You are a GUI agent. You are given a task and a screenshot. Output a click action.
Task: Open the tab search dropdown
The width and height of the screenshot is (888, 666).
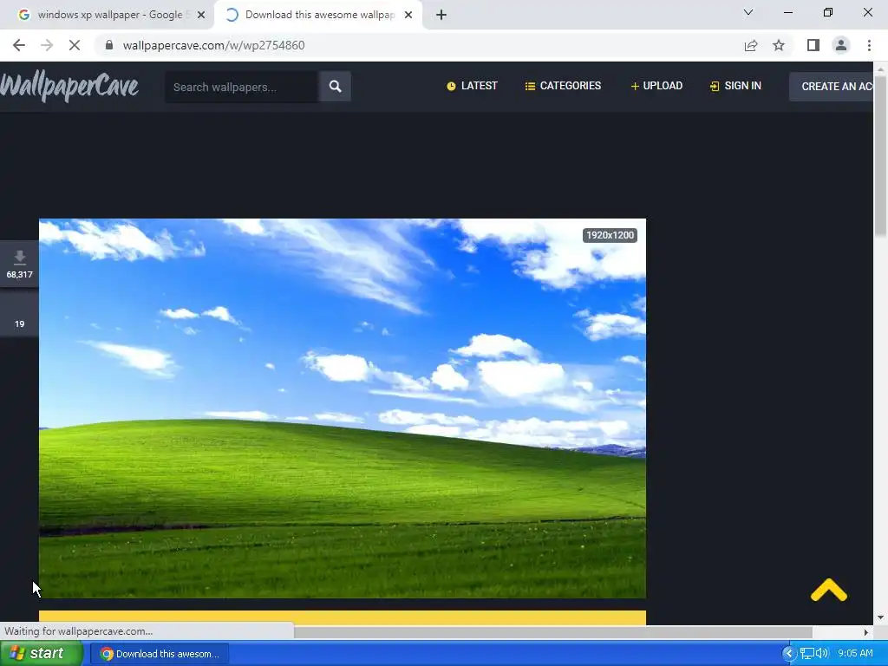[x=748, y=12]
